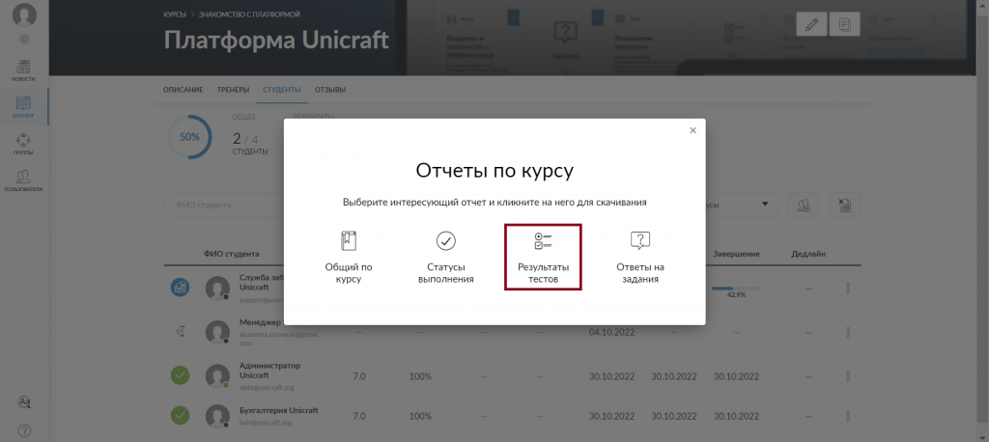Viewport: 989px width, 442px height.
Task: Download the Ответы на задания report
Action: click(x=639, y=258)
